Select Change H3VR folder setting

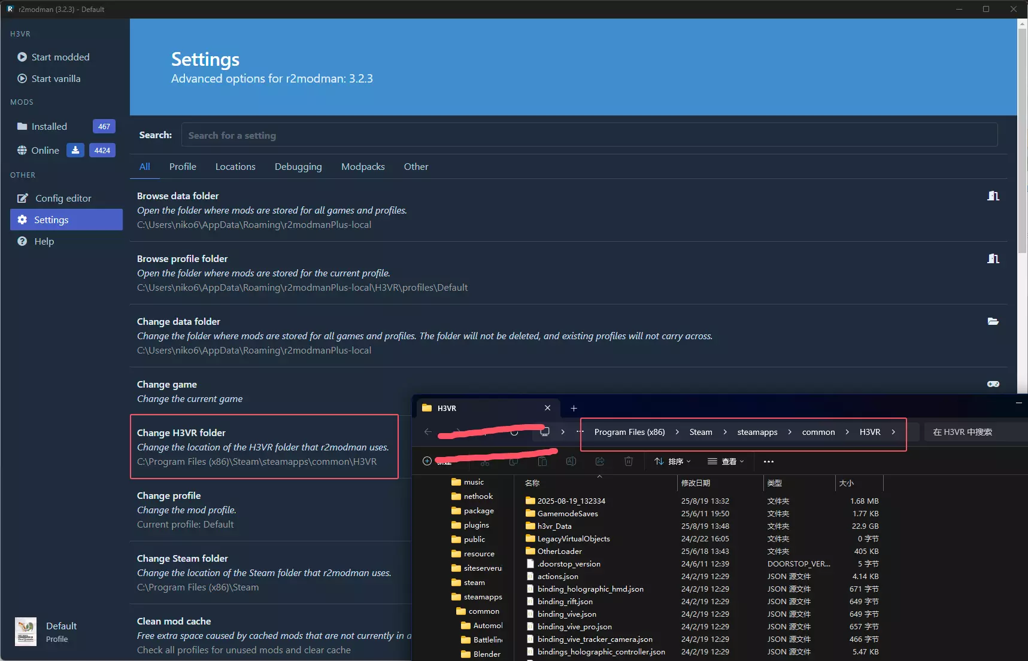click(264, 447)
